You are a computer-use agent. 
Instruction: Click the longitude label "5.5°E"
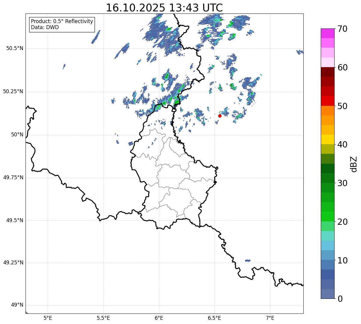(103, 318)
